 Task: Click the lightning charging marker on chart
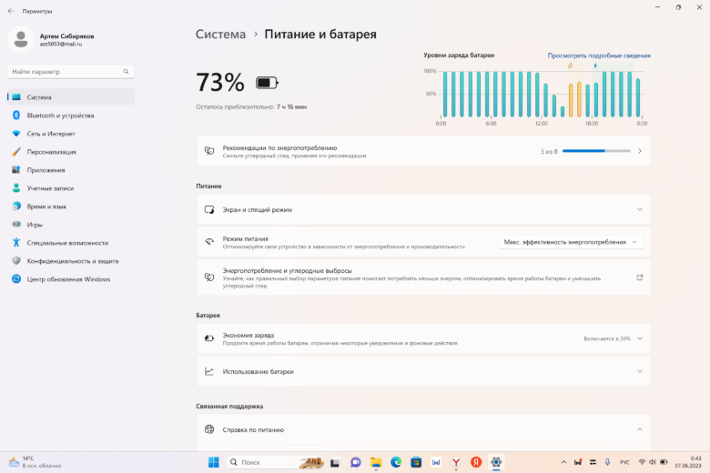pos(595,65)
